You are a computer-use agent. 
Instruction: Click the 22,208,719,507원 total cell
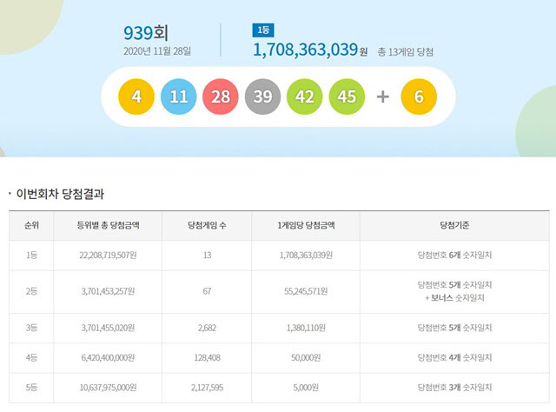108,256
